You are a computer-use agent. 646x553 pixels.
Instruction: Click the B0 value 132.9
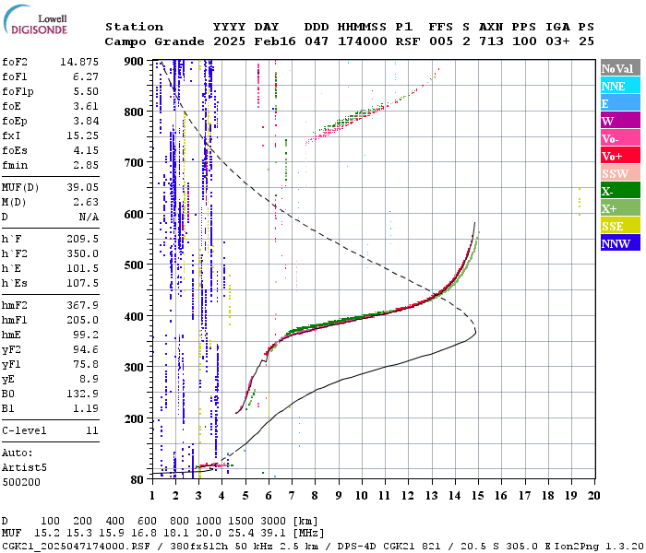coord(82,394)
